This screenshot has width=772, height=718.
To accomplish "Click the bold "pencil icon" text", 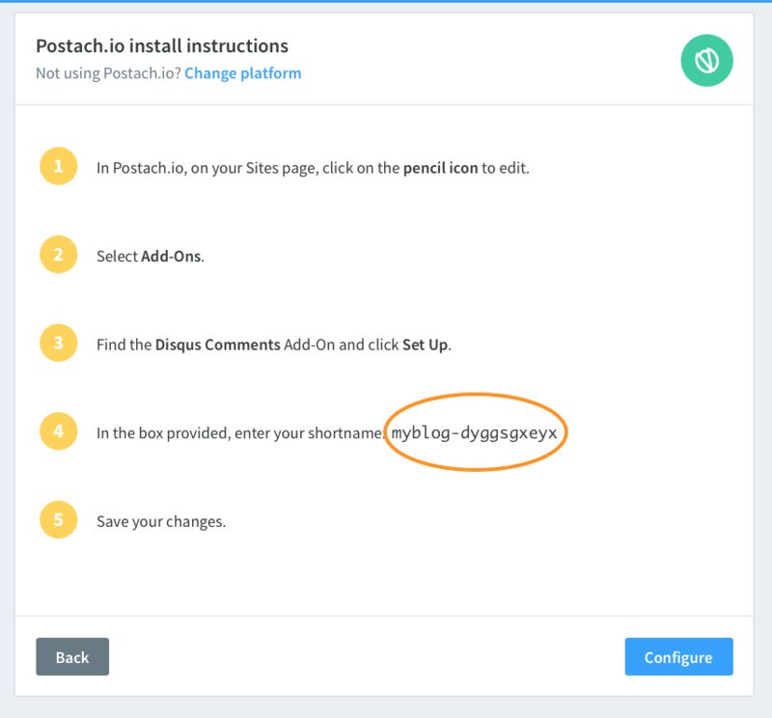I will (440, 168).
